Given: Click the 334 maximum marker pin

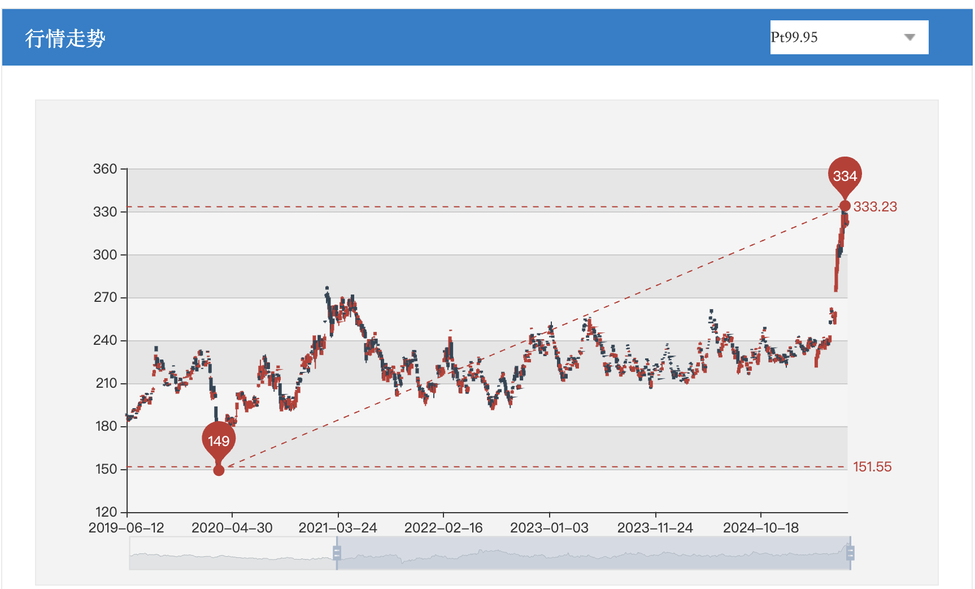Looking at the screenshot, I should click(x=845, y=175).
